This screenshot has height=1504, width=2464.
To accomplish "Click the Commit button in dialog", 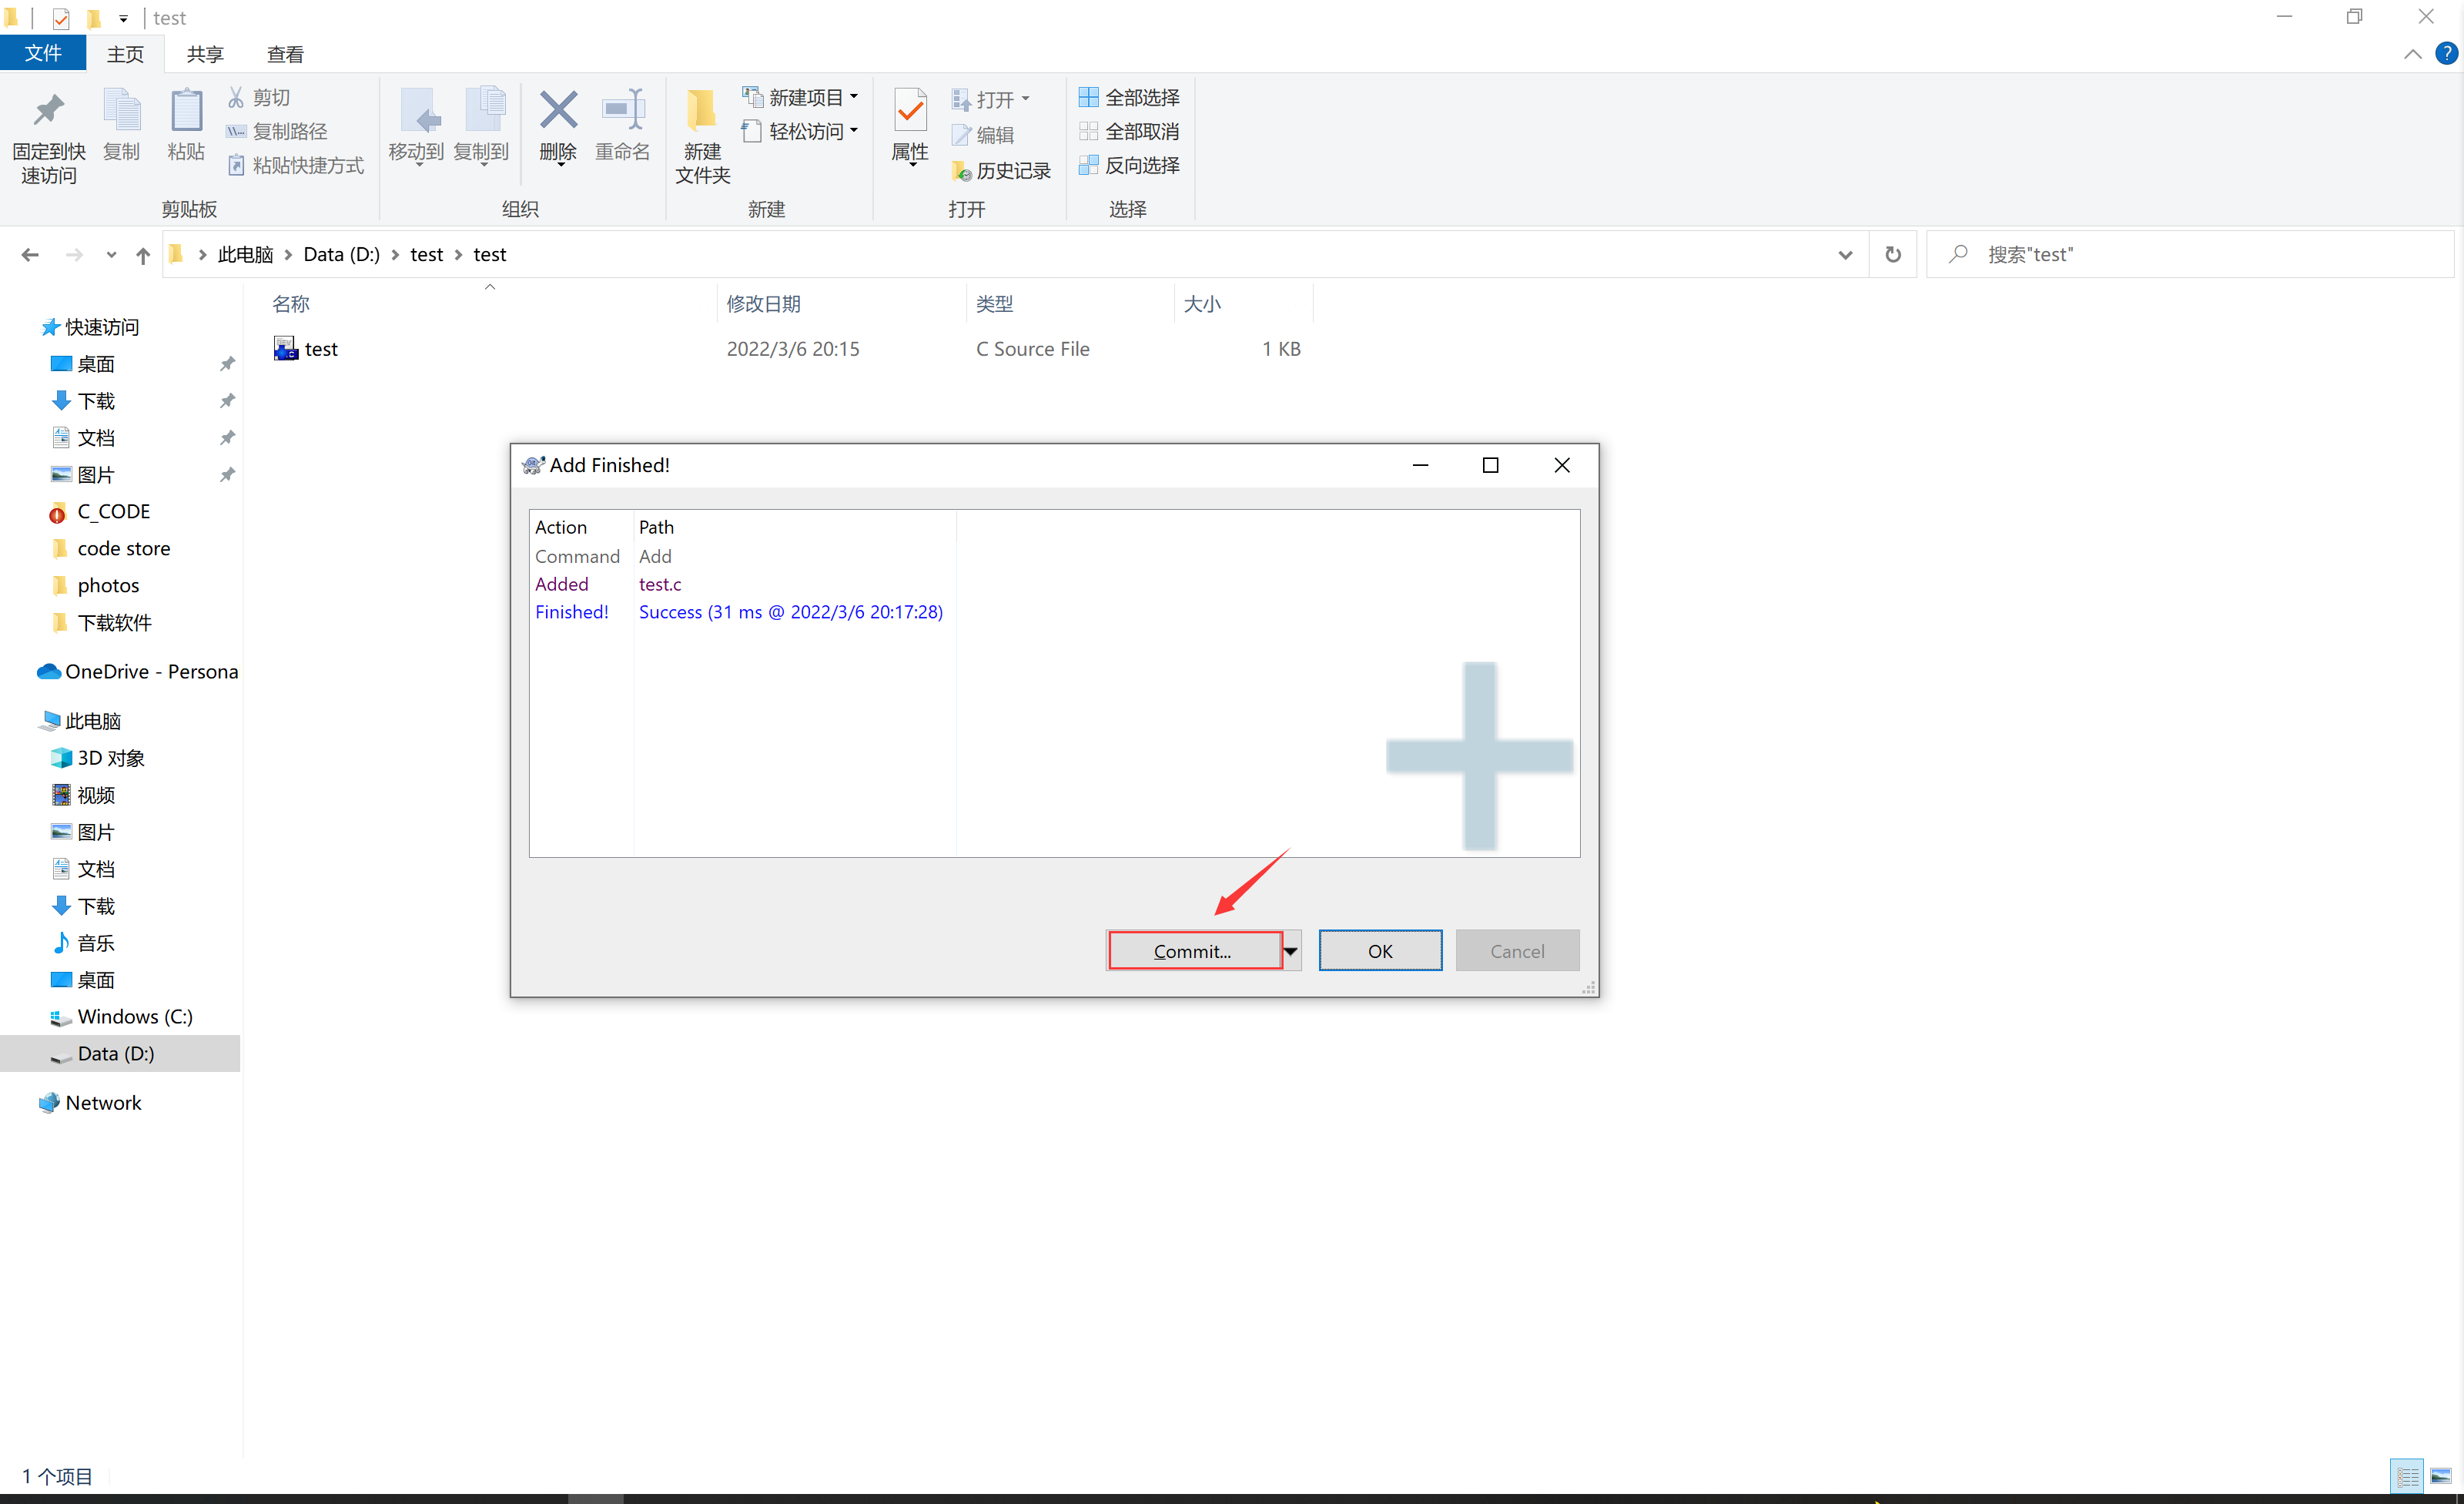I will (x=1190, y=950).
